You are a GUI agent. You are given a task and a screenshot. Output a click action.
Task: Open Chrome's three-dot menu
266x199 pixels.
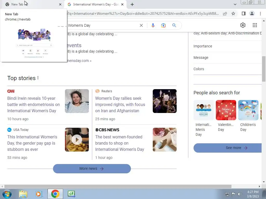[x=260, y=13]
